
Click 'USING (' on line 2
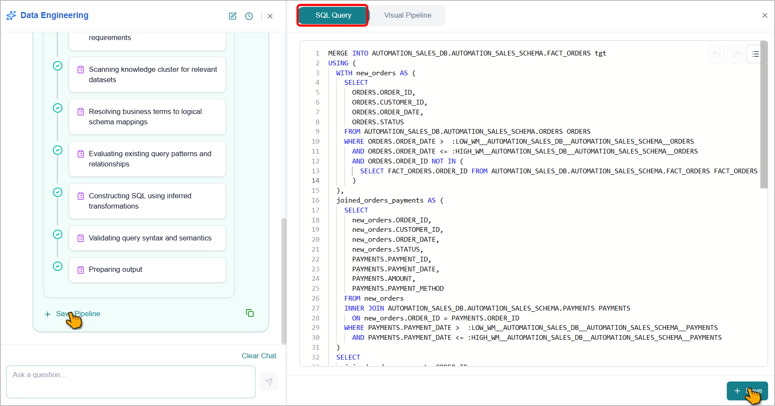point(342,63)
